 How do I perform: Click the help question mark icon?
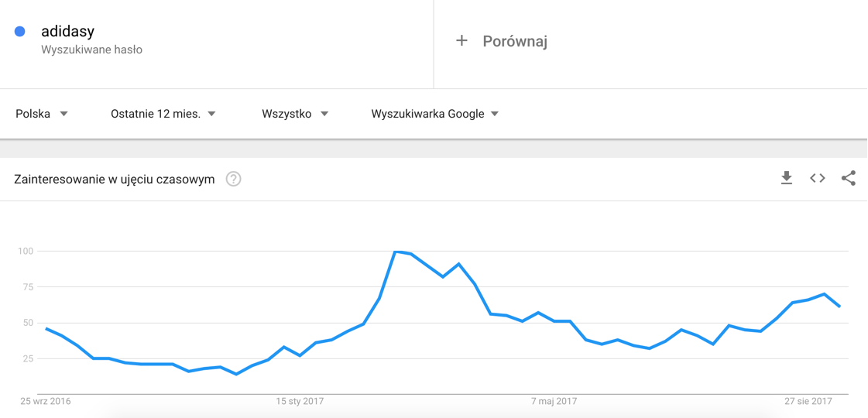point(233,180)
